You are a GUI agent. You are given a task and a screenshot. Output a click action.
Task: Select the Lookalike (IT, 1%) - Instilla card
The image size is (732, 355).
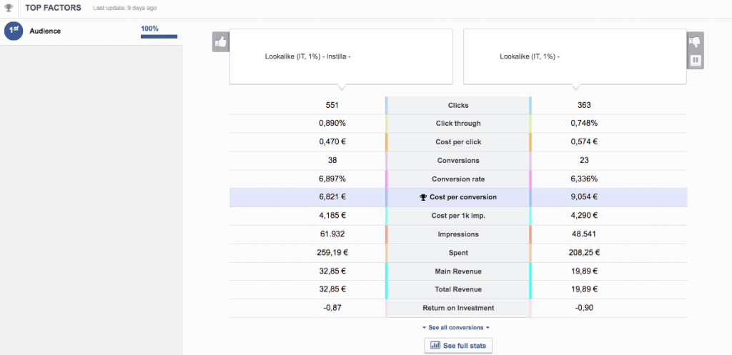(x=341, y=56)
